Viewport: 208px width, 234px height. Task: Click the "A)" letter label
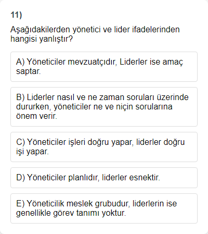tap(20, 62)
